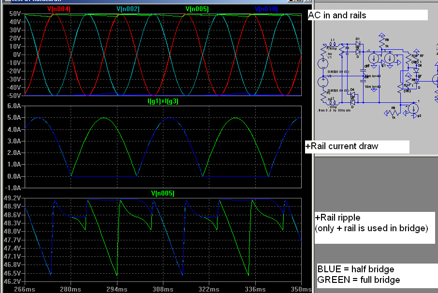
Task: Click the 350ms time axis label
Action: click(301, 289)
